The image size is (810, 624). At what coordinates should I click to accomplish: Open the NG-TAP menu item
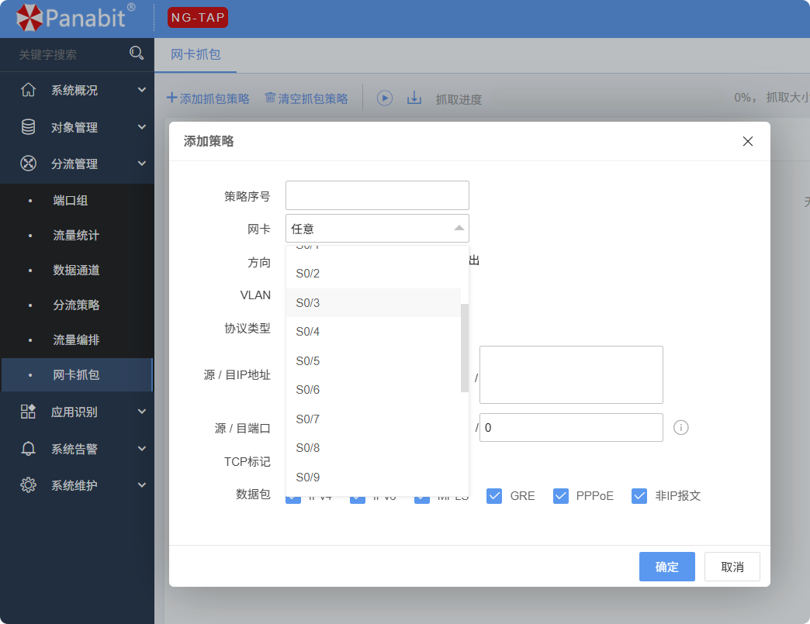(x=196, y=17)
